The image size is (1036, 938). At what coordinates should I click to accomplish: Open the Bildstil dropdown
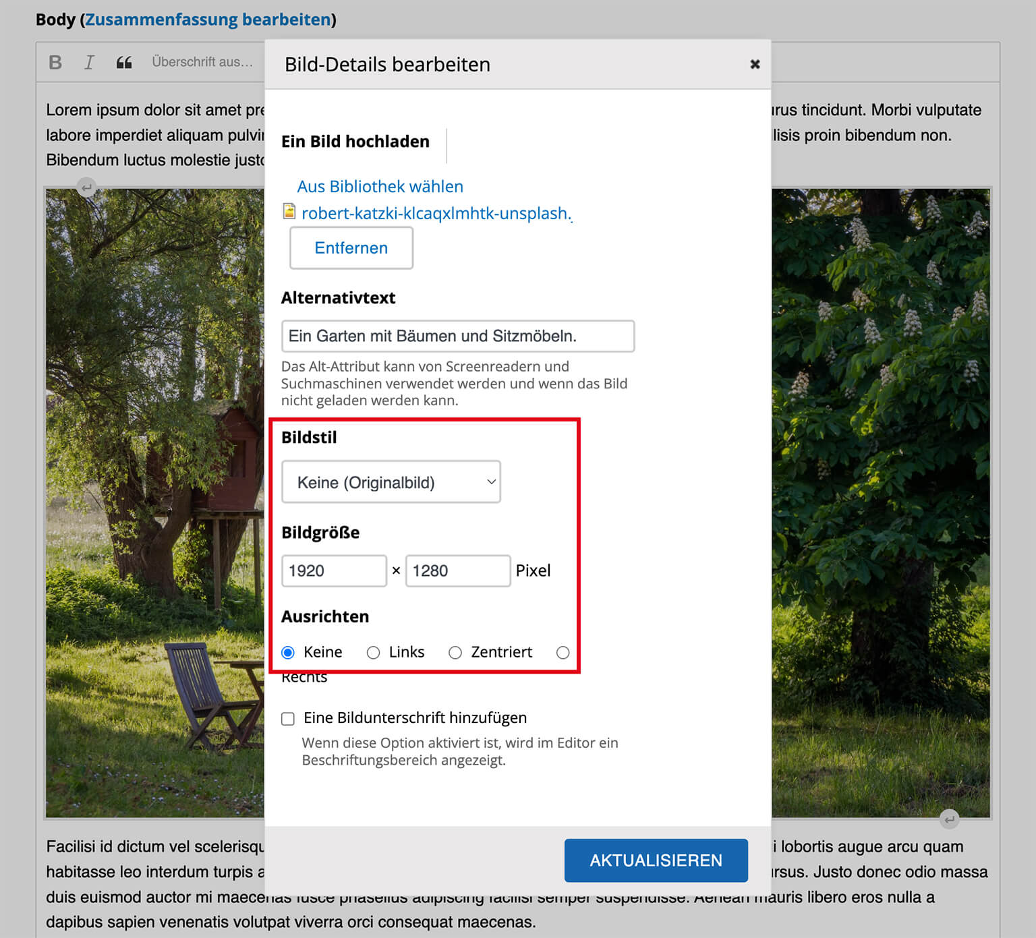391,481
